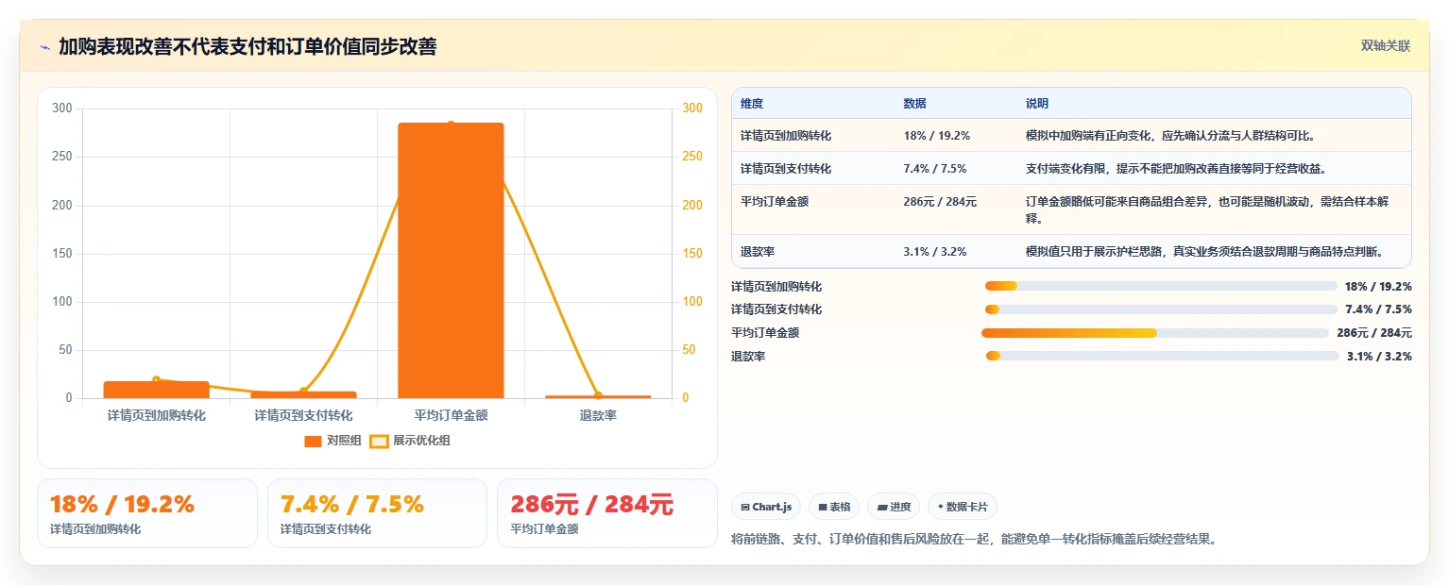Screen dimensions: 1449x585
Task: Click the tall 平均订单金额 bar in chart
Action: pyautogui.click(x=451, y=260)
